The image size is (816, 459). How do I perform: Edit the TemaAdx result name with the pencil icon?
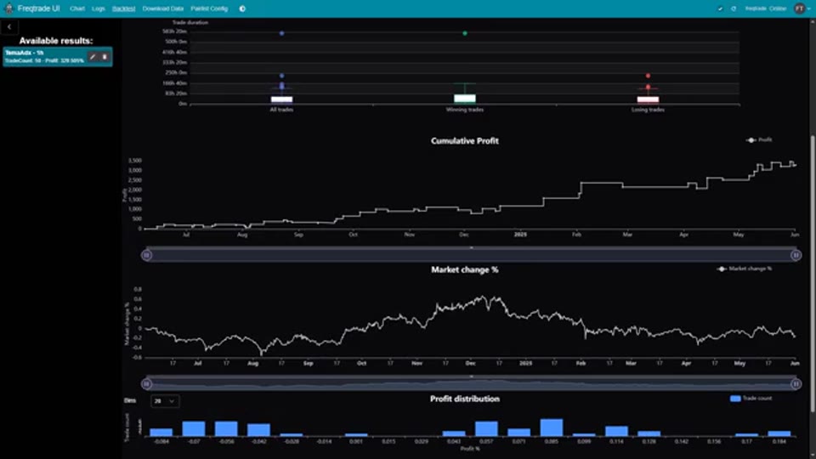coord(93,57)
